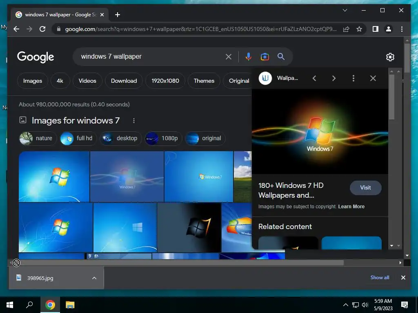The image size is (418, 313).
Task: Click the page horizontal scrollbar
Action: pyautogui.click(x=178, y=263)
